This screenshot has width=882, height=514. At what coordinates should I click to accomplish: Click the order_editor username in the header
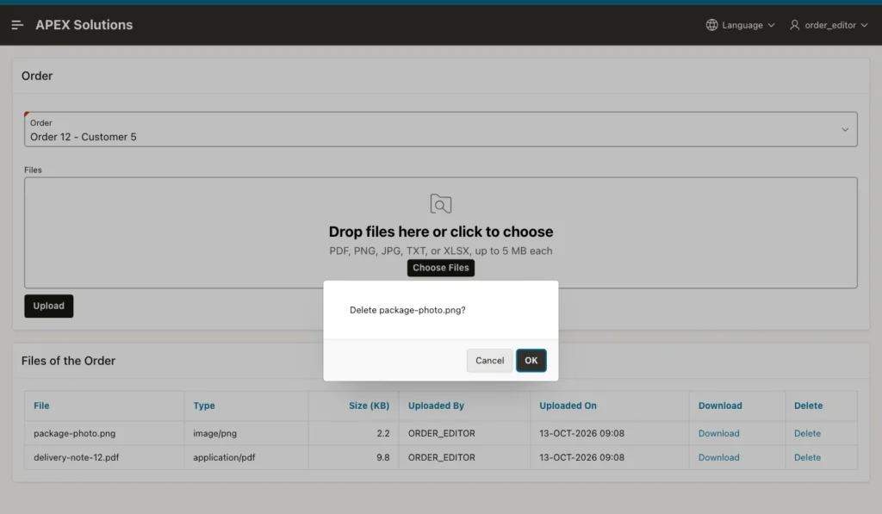[x=830, y=25]
